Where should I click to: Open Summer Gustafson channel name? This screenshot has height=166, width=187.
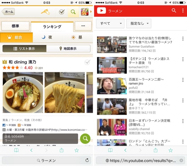(x=141, y=46)
